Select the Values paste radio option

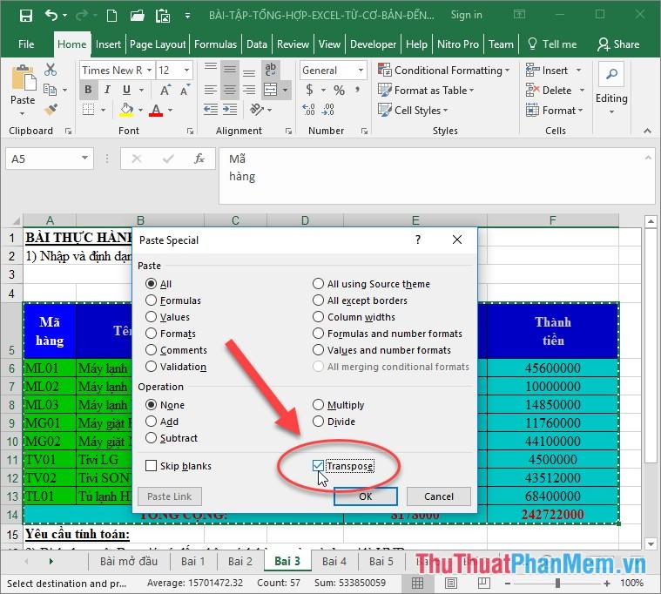(x=152, y=317)
